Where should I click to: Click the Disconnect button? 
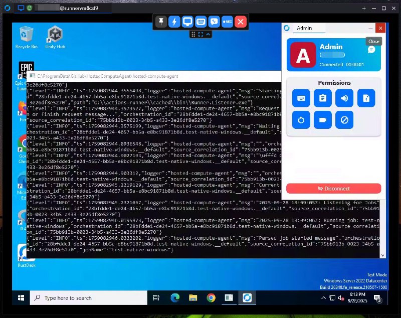click(335, 188)
